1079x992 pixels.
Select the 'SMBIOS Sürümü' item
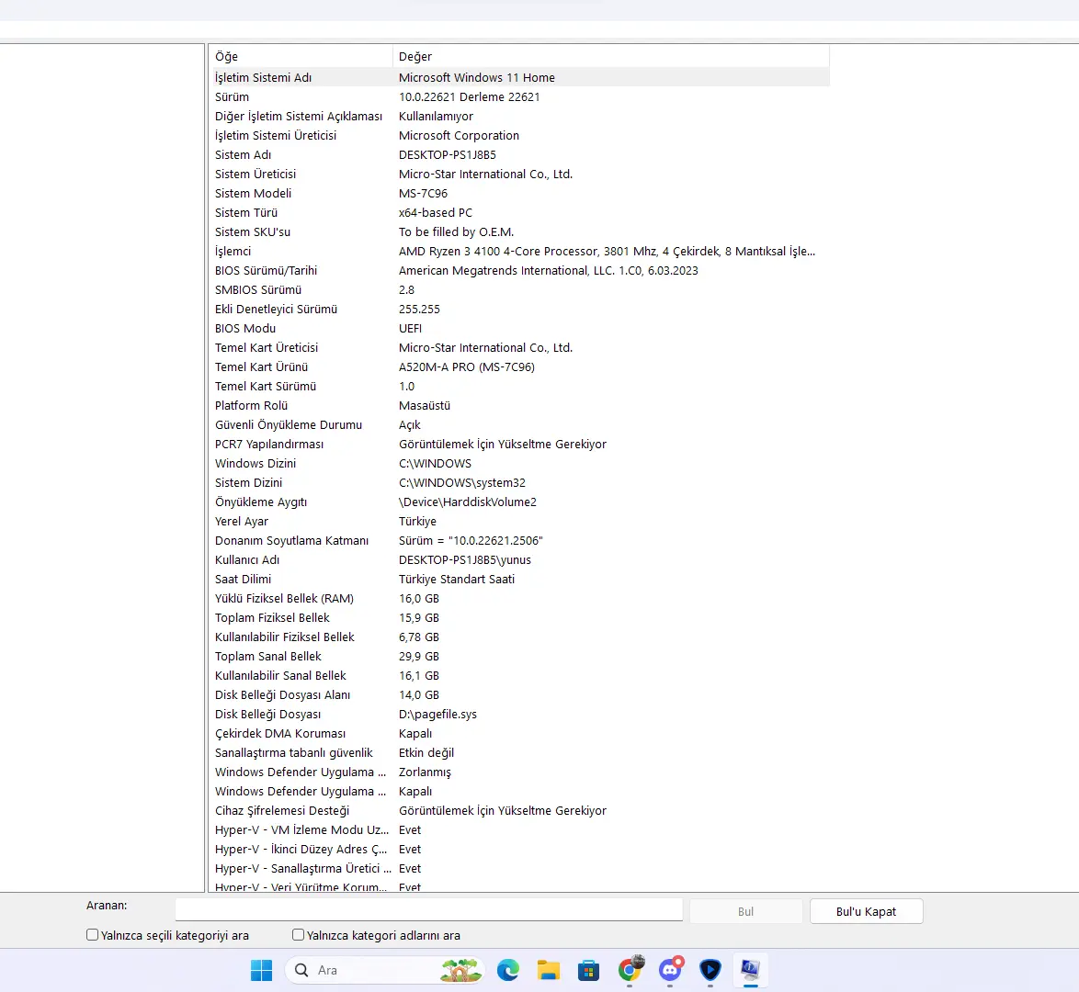point(258,289)
